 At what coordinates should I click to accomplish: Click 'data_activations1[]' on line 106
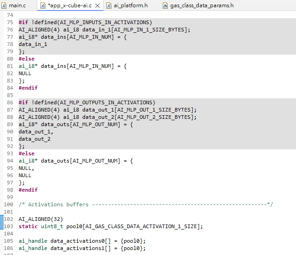tap(80, 248)
